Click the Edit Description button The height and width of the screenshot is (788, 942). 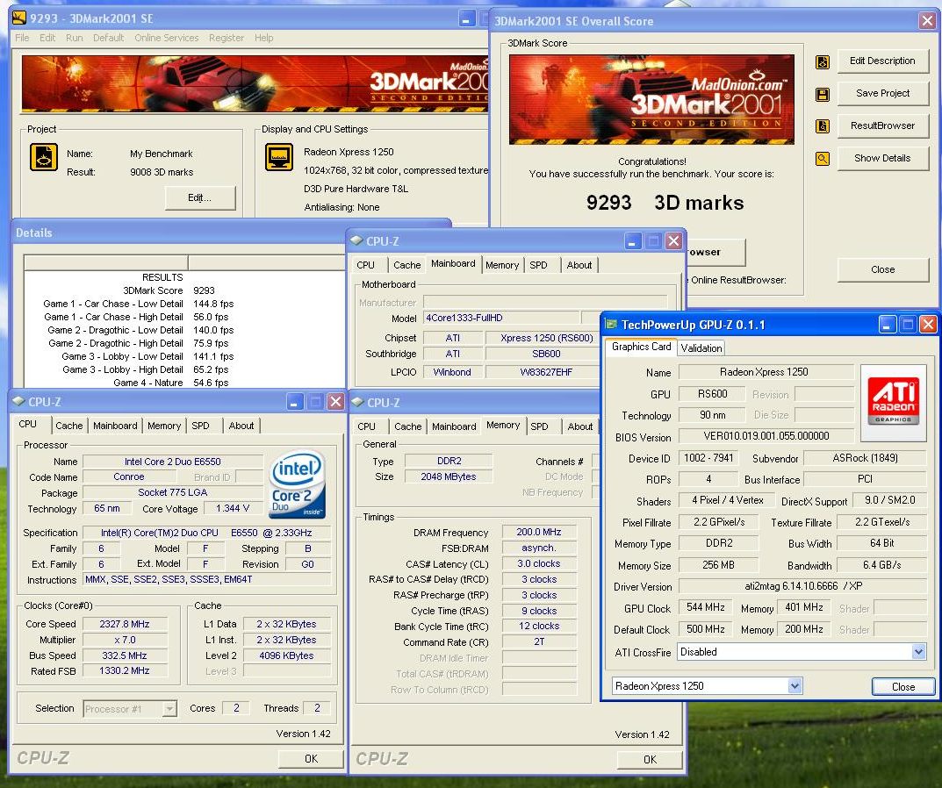pyautogui.click(x=882, y=61)
